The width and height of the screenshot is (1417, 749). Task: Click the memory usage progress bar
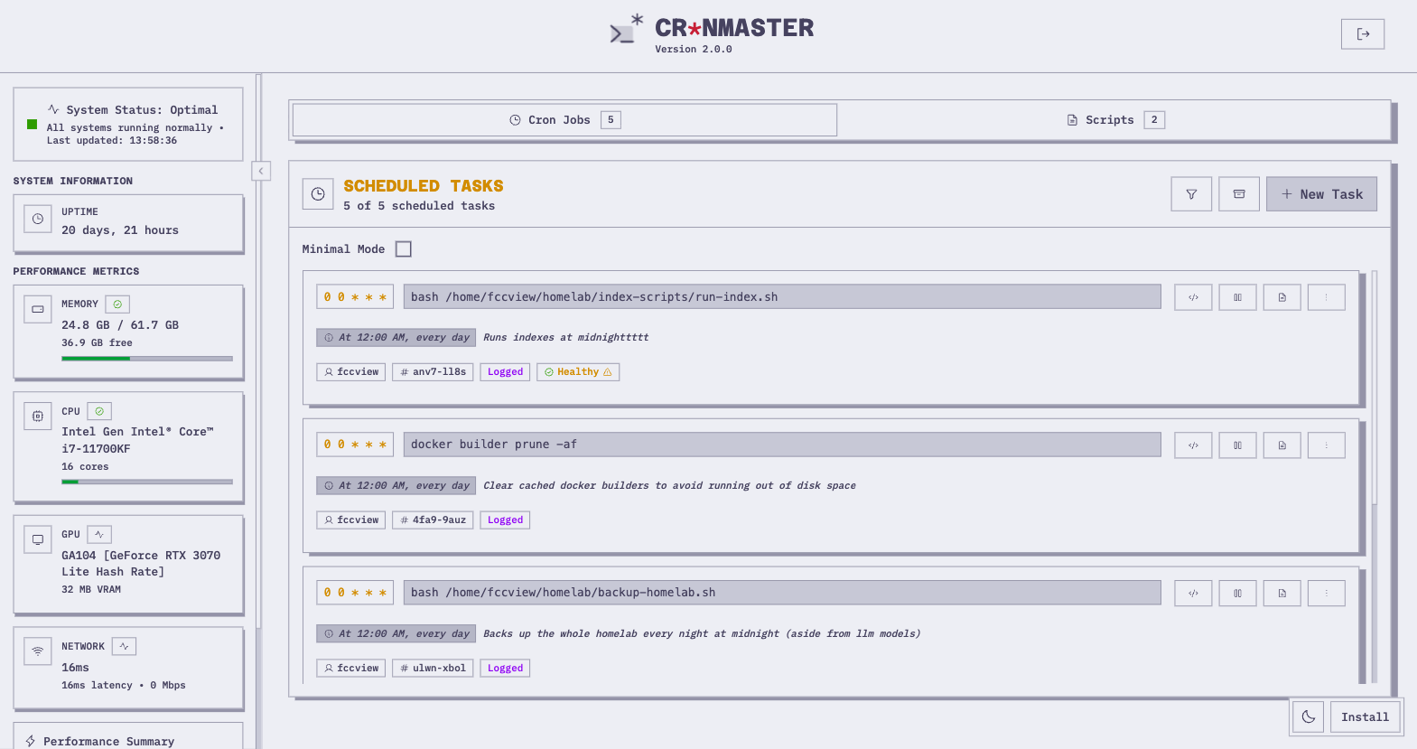pos(147,359)
